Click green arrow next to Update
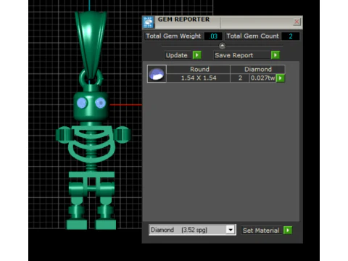This screenshot has width=348, height=261. 197,55
